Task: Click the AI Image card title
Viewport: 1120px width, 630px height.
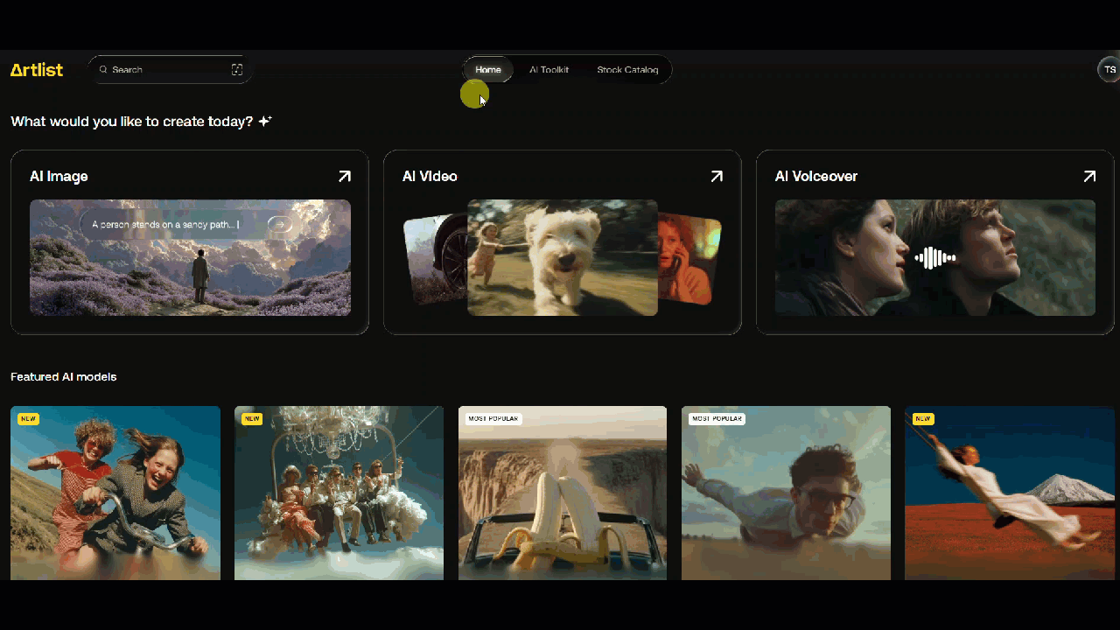Action: (x=59, y=176)
